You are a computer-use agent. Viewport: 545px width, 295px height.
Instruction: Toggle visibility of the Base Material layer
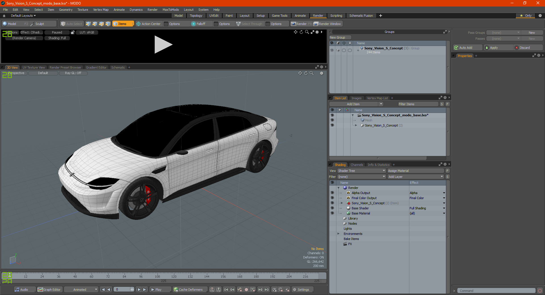(x=332, y=213)
